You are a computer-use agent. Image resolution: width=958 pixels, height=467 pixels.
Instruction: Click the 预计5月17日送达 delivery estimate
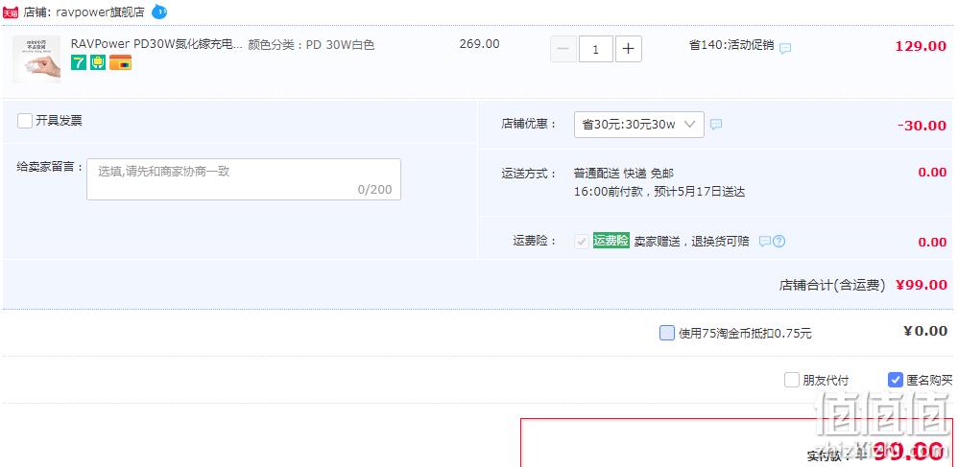click(700, 192)
